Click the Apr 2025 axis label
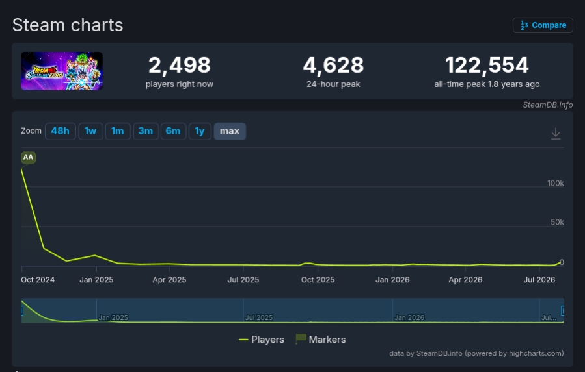 click(x=169, y=280)
